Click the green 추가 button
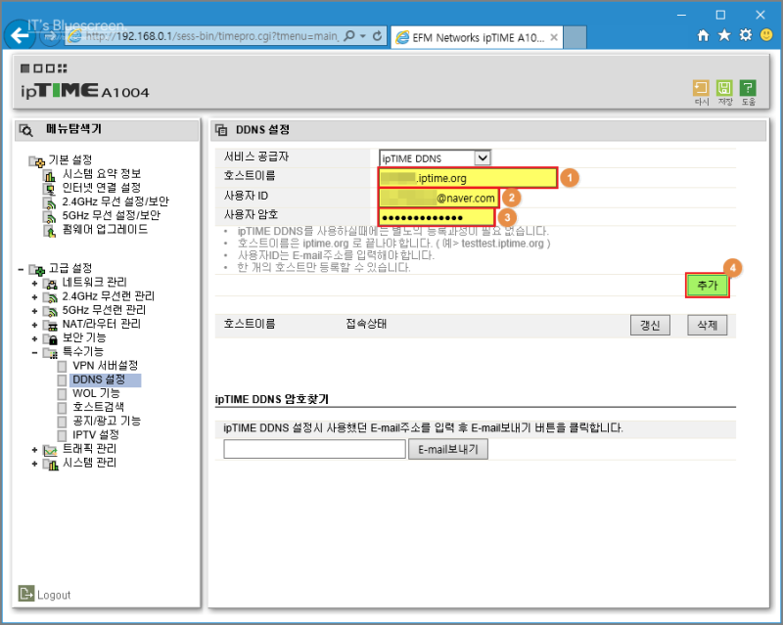The image size is (783, 625). [x=707, y=286]
